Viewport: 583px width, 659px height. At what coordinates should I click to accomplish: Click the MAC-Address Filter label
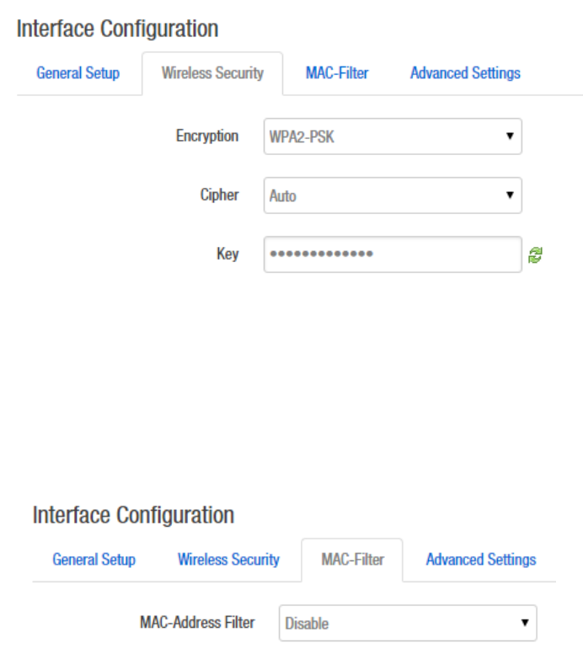196,624
